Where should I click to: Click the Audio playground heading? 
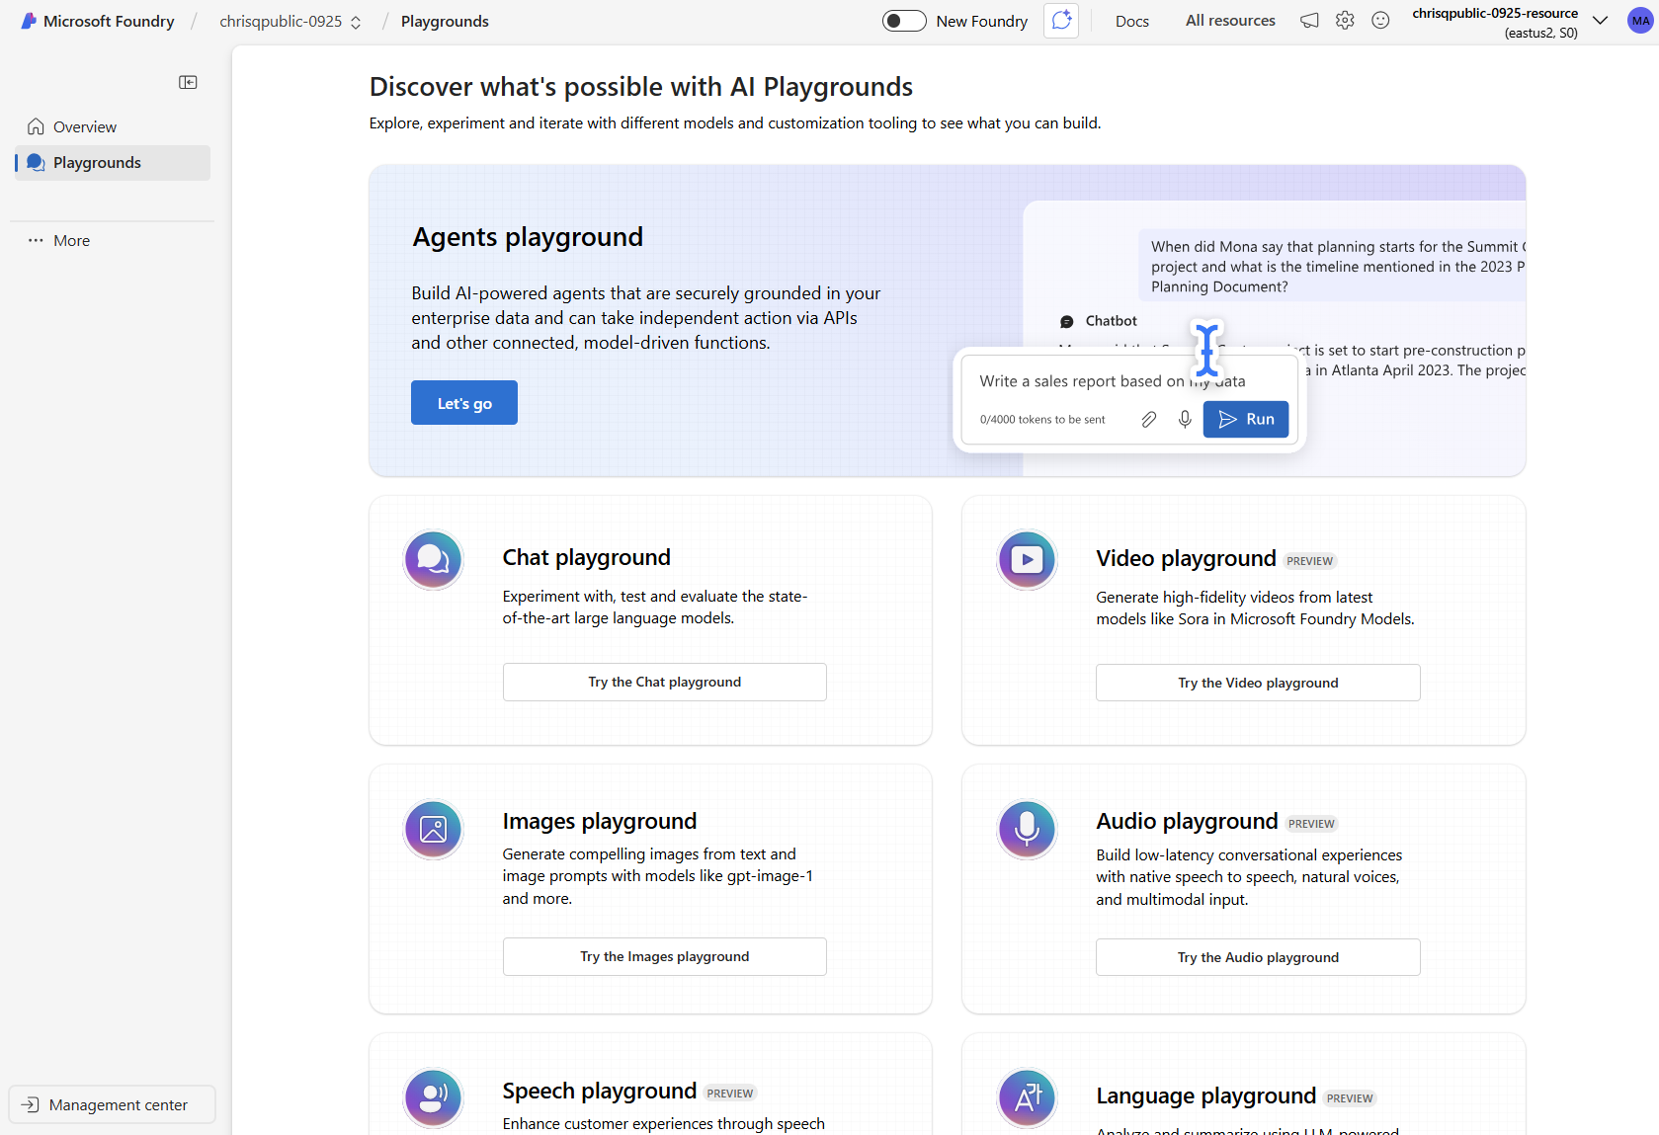click(x=1187, y=821)
